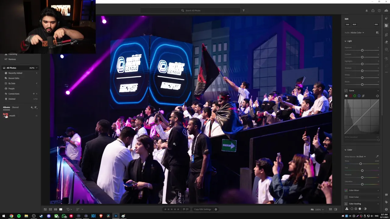Create a new album with plus icon
The image size is (390, 219).
32,107
